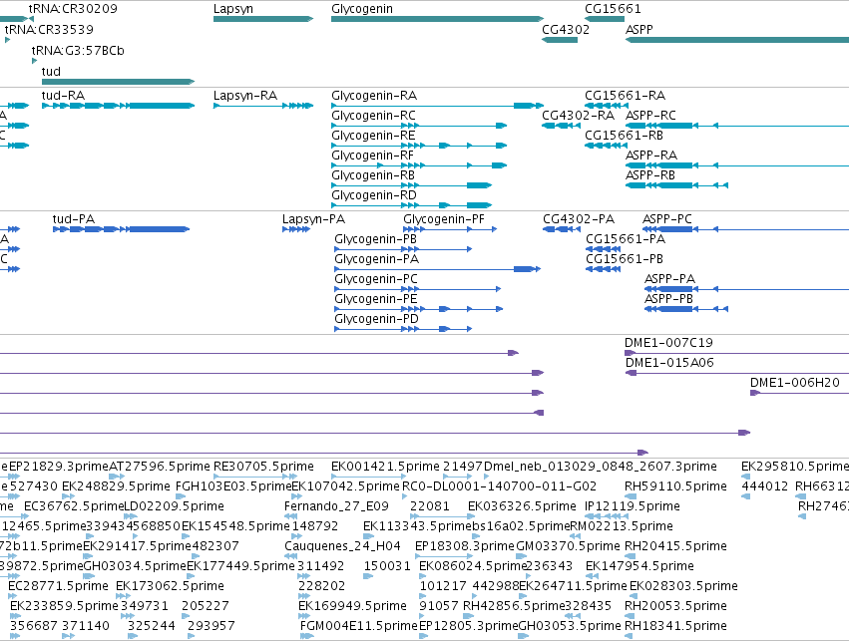
Task: Click the EK036326.5prime EST label
Action: coord(522,506)
